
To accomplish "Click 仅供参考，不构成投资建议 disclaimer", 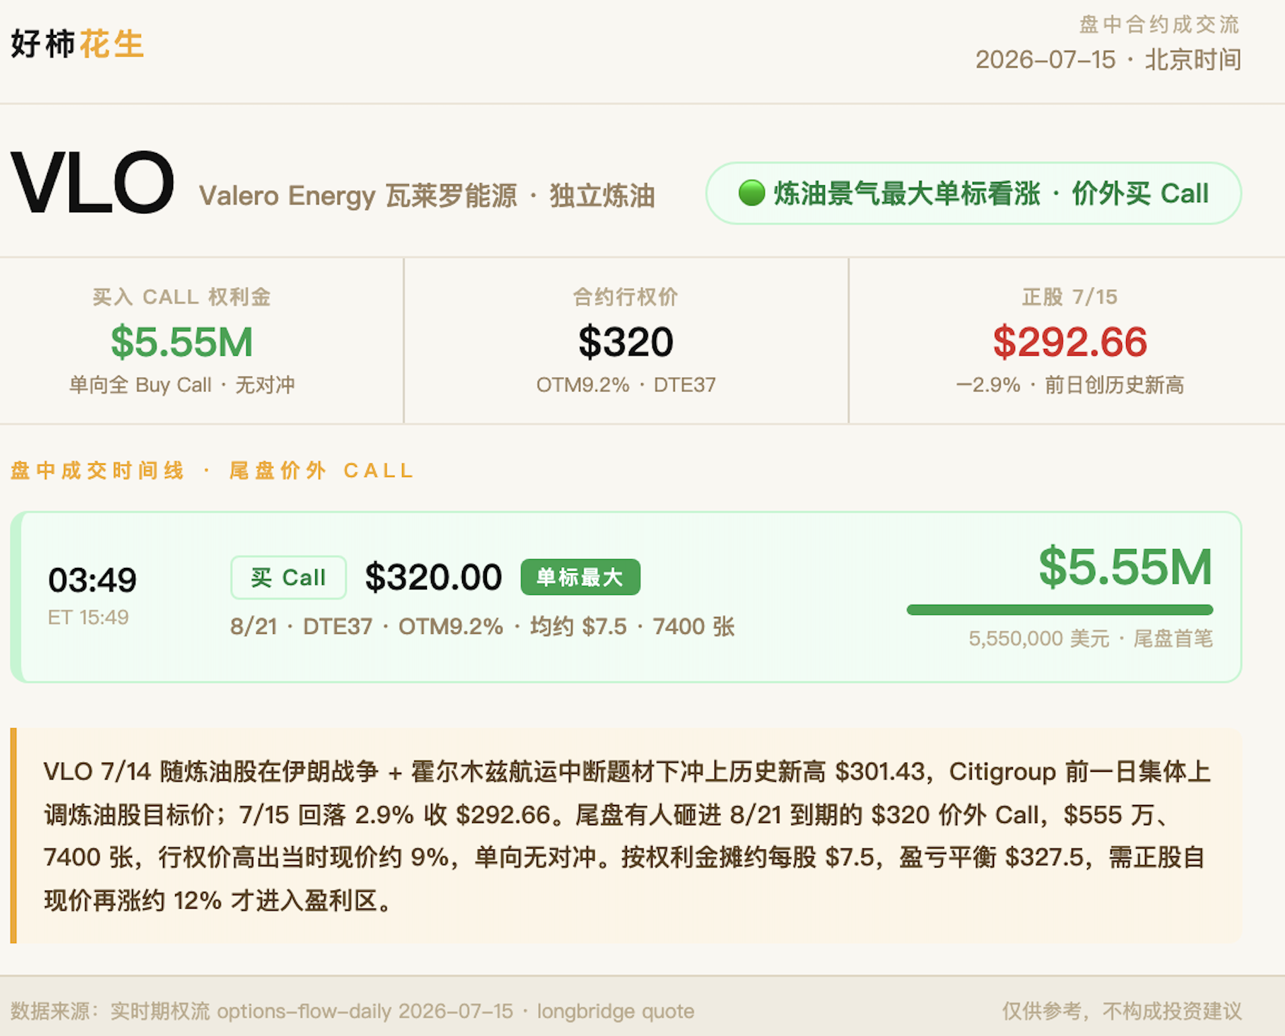I will click(1121, 1011).
